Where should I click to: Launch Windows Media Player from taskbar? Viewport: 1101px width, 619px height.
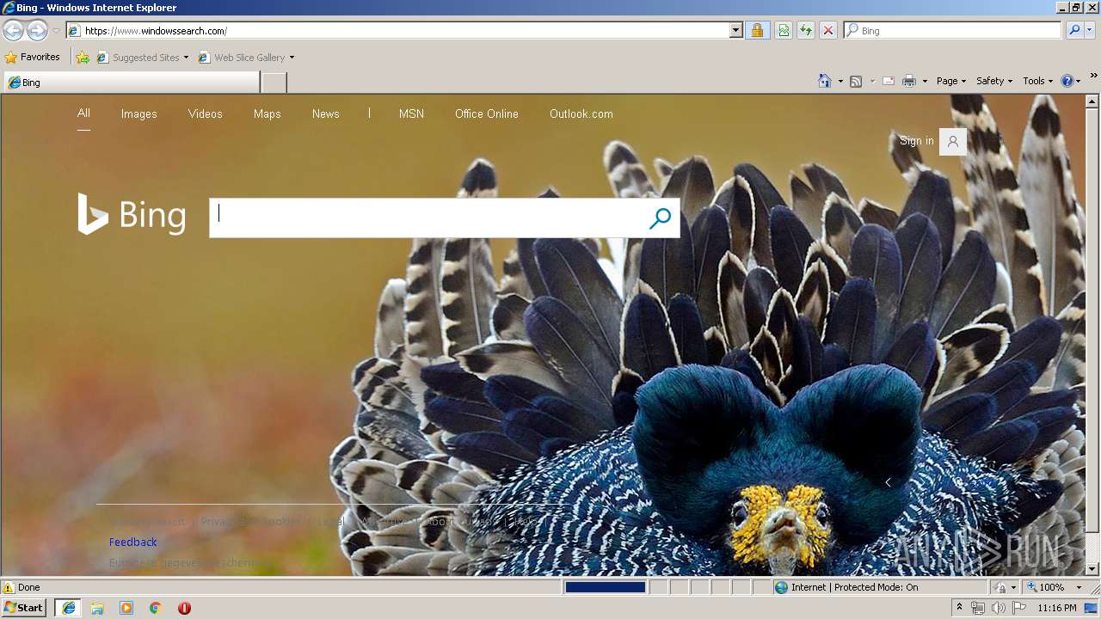tap(126, 608)
